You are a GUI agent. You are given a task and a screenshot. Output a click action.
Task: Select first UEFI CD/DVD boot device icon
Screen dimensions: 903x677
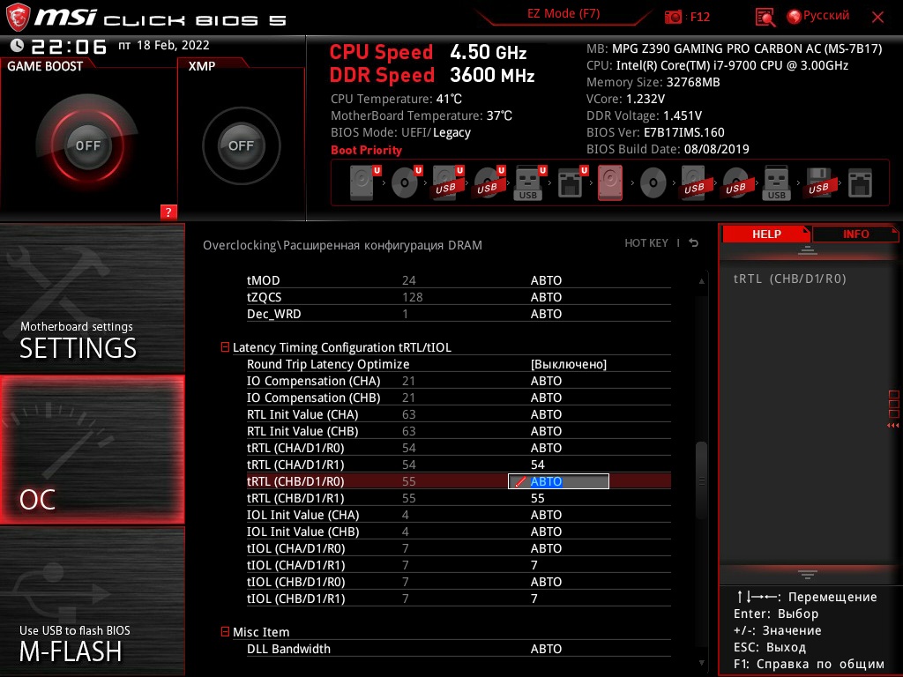tap(406, 182)
